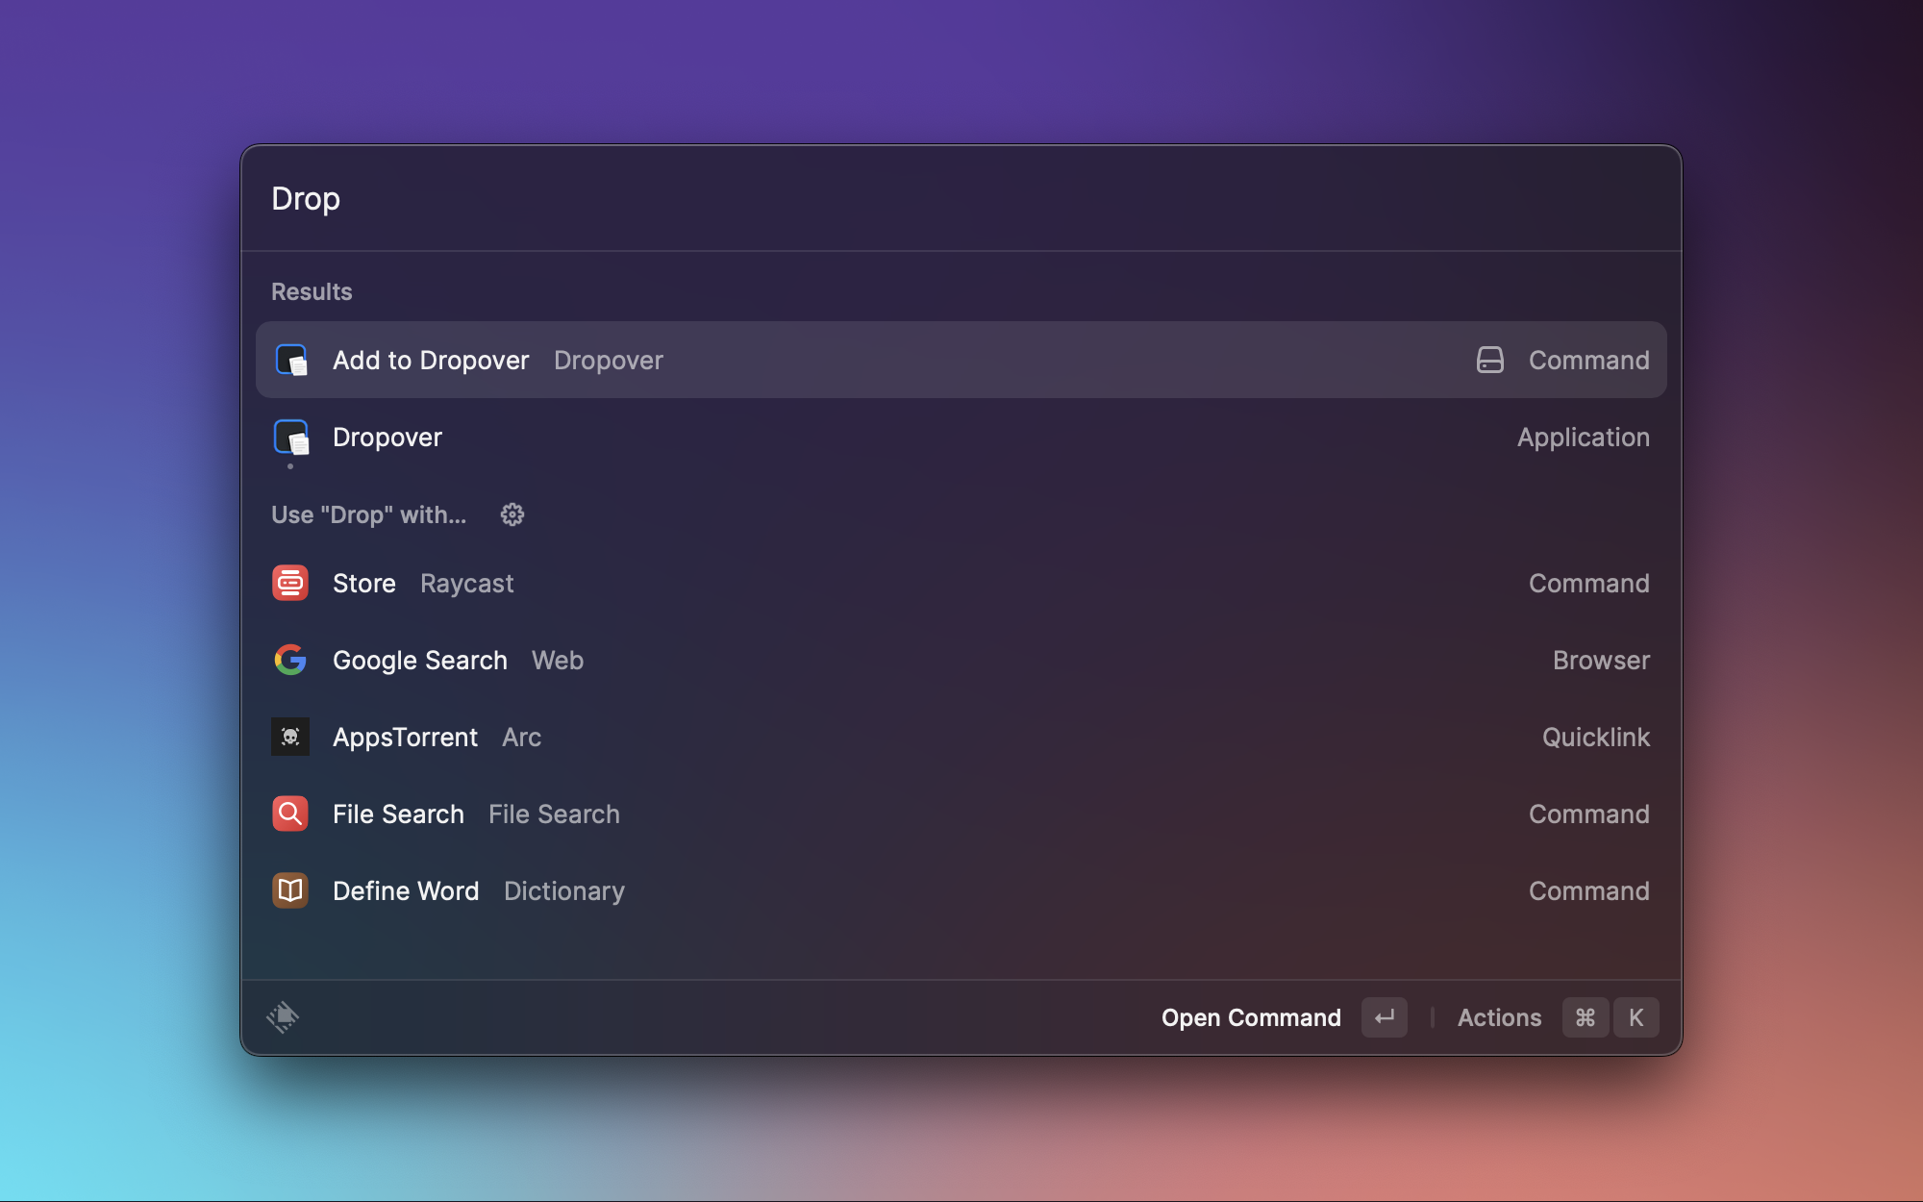Toggle the AppsTorrent Quicklink option
Screen dimensions: 1923x1202
pyautogui.click(x=961, y=737)
